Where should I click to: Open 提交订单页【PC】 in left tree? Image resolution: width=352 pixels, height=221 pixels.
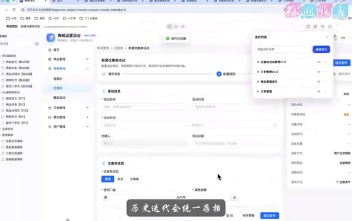pos(17,123)
